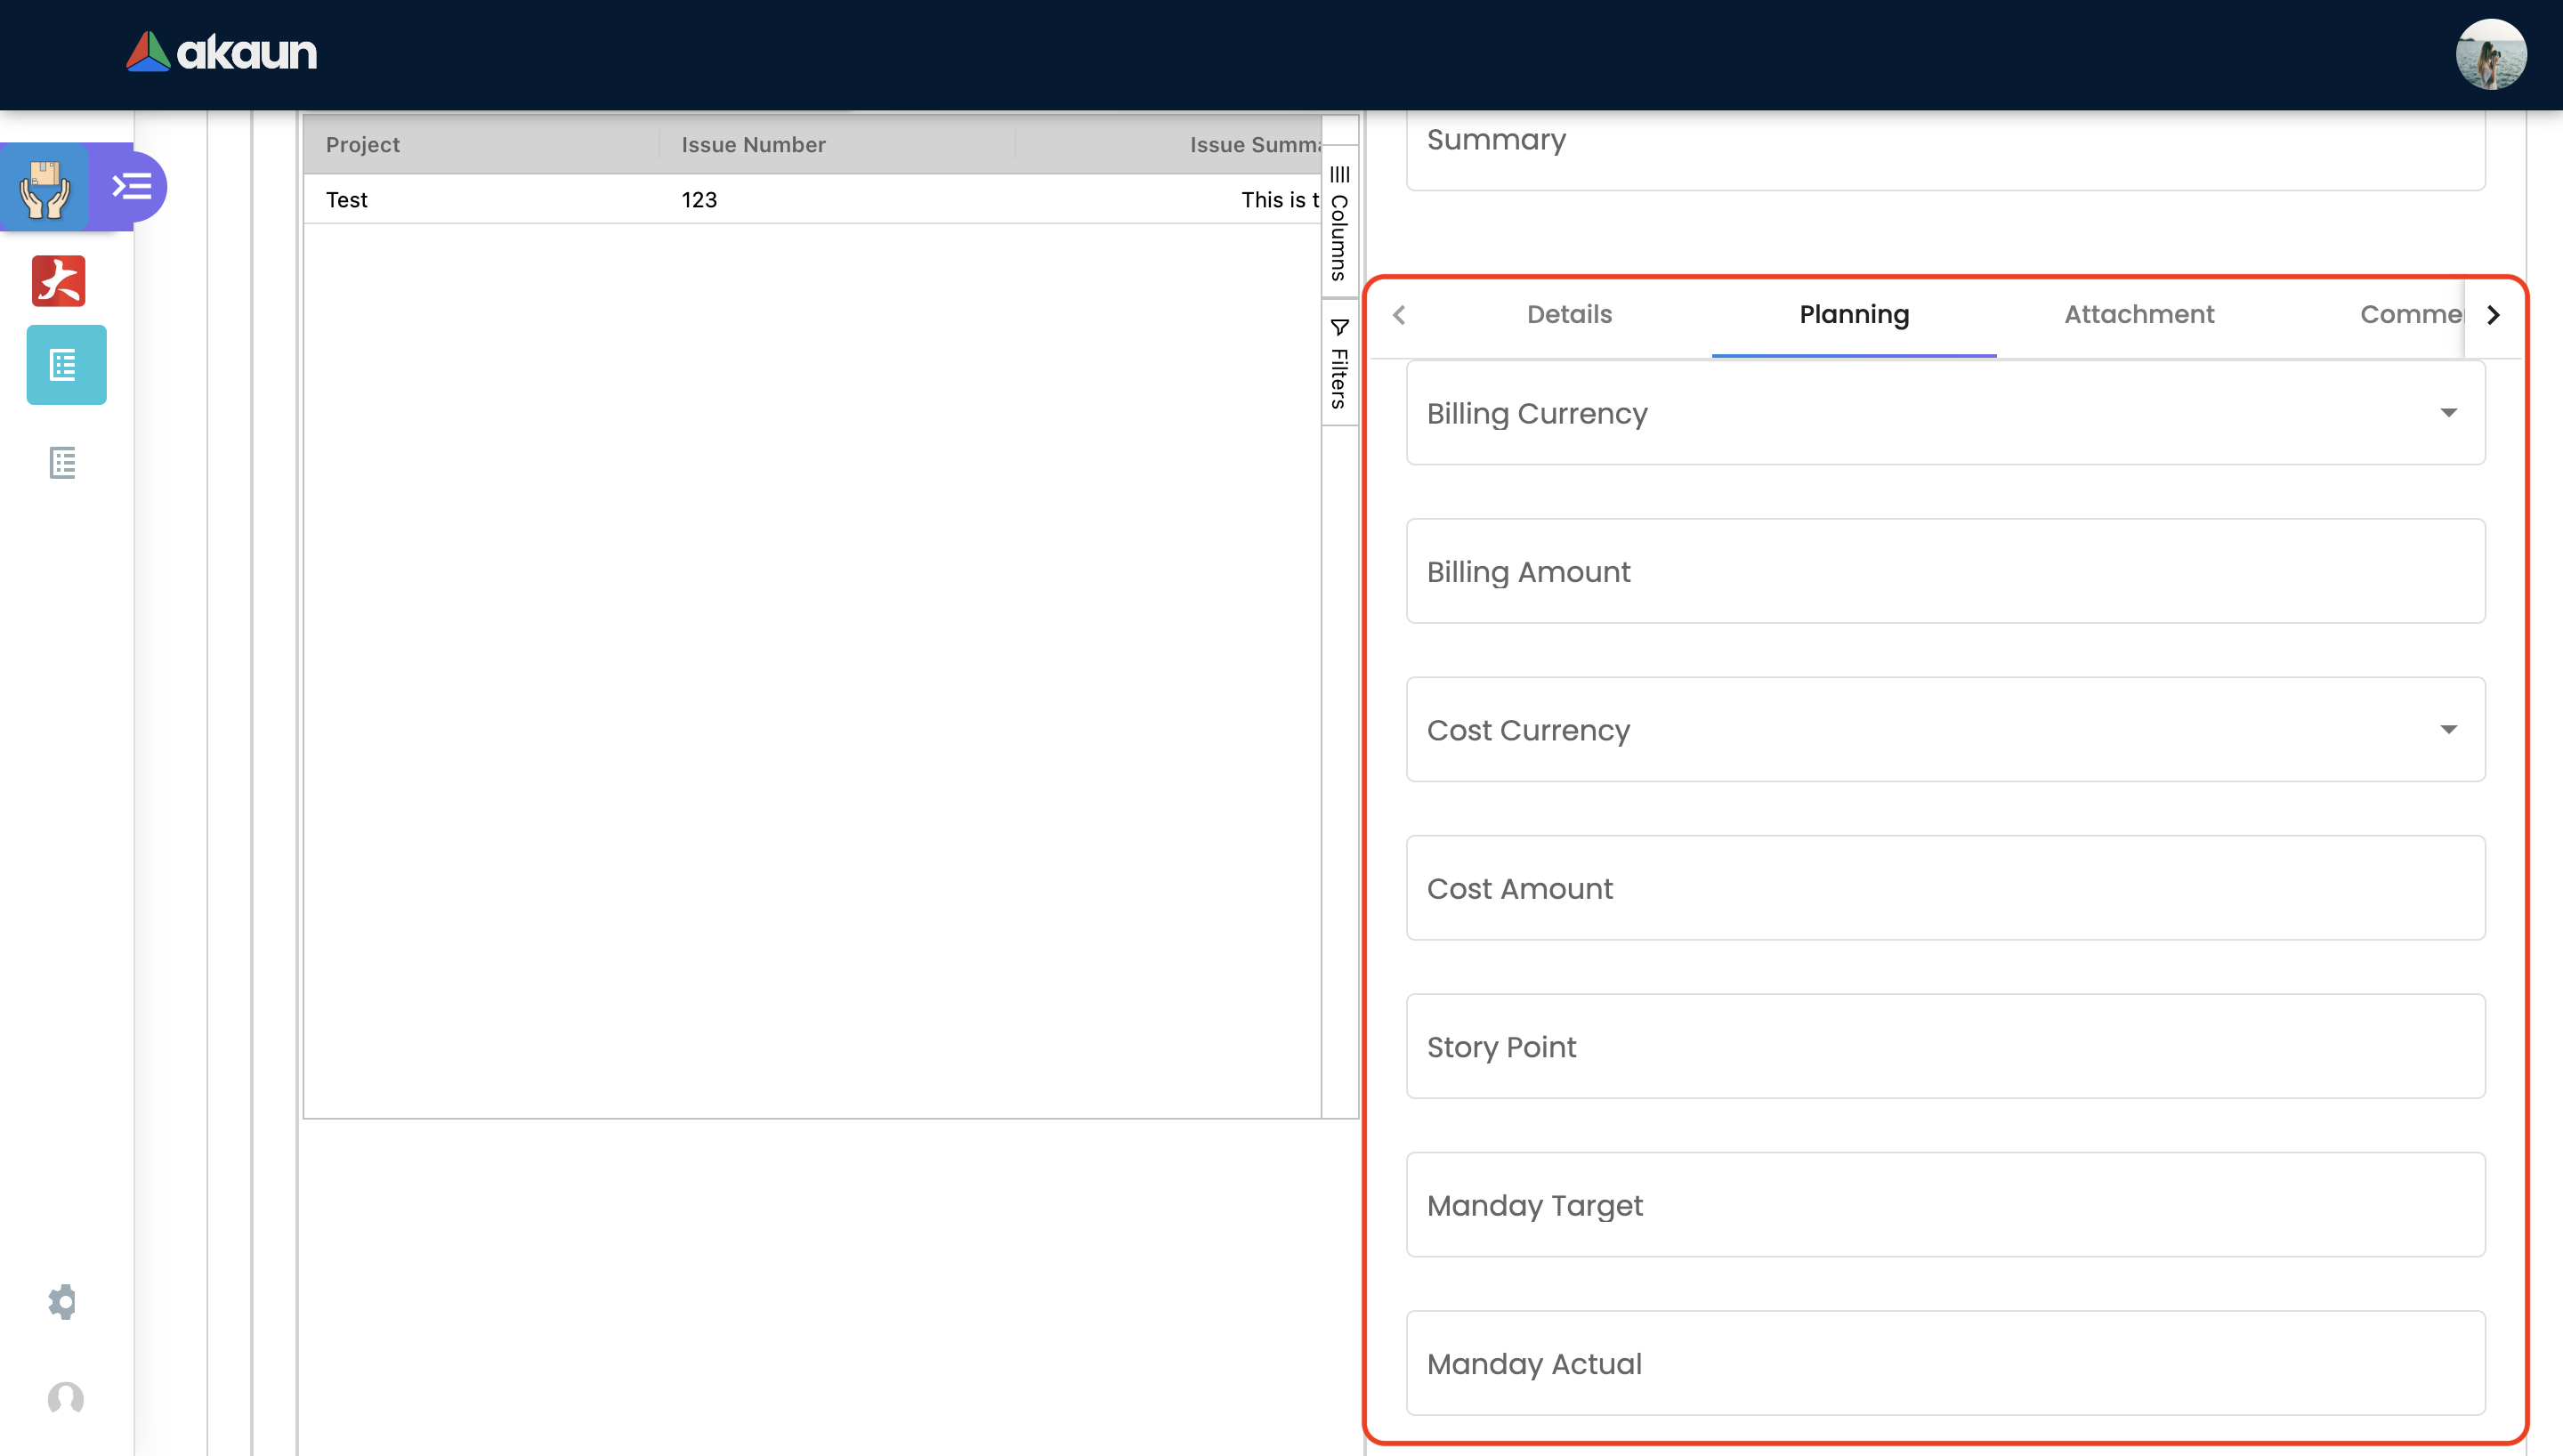Expand the Billing Currency dropdown
This screenshot has width=2563, height=1456.
2448,413
